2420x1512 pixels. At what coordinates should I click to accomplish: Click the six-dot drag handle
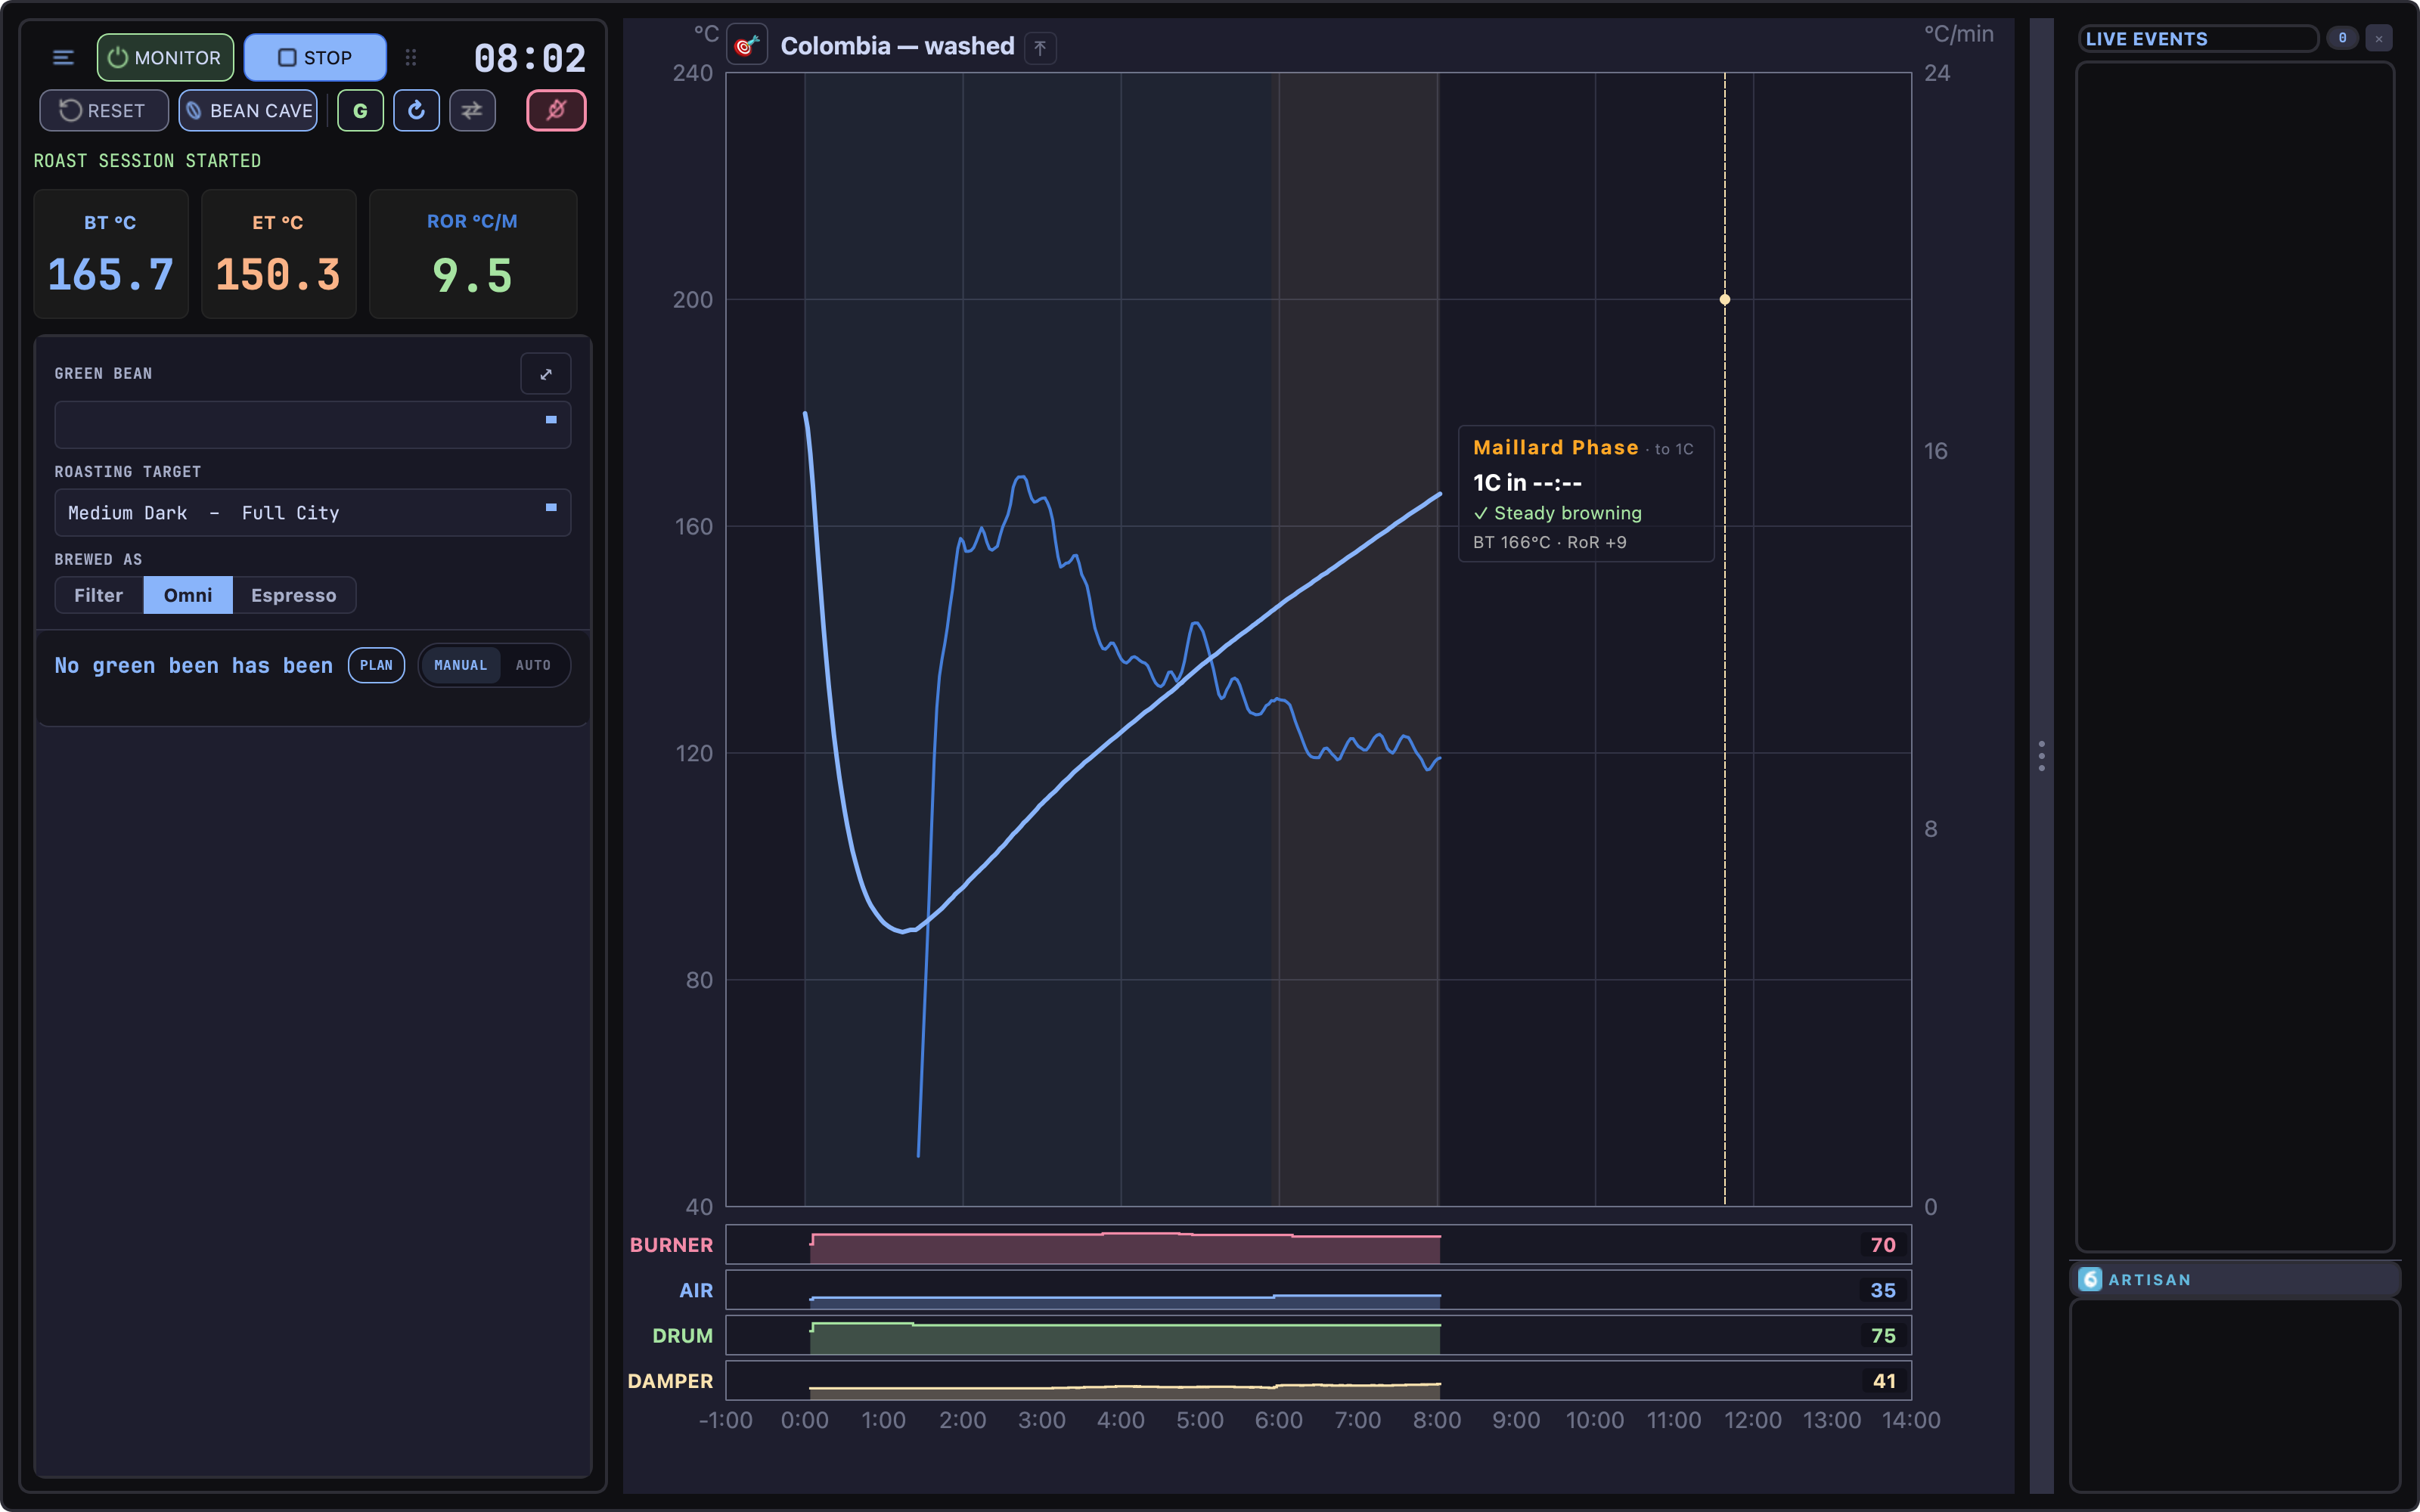pyautogui.click(x=411, y=58)
